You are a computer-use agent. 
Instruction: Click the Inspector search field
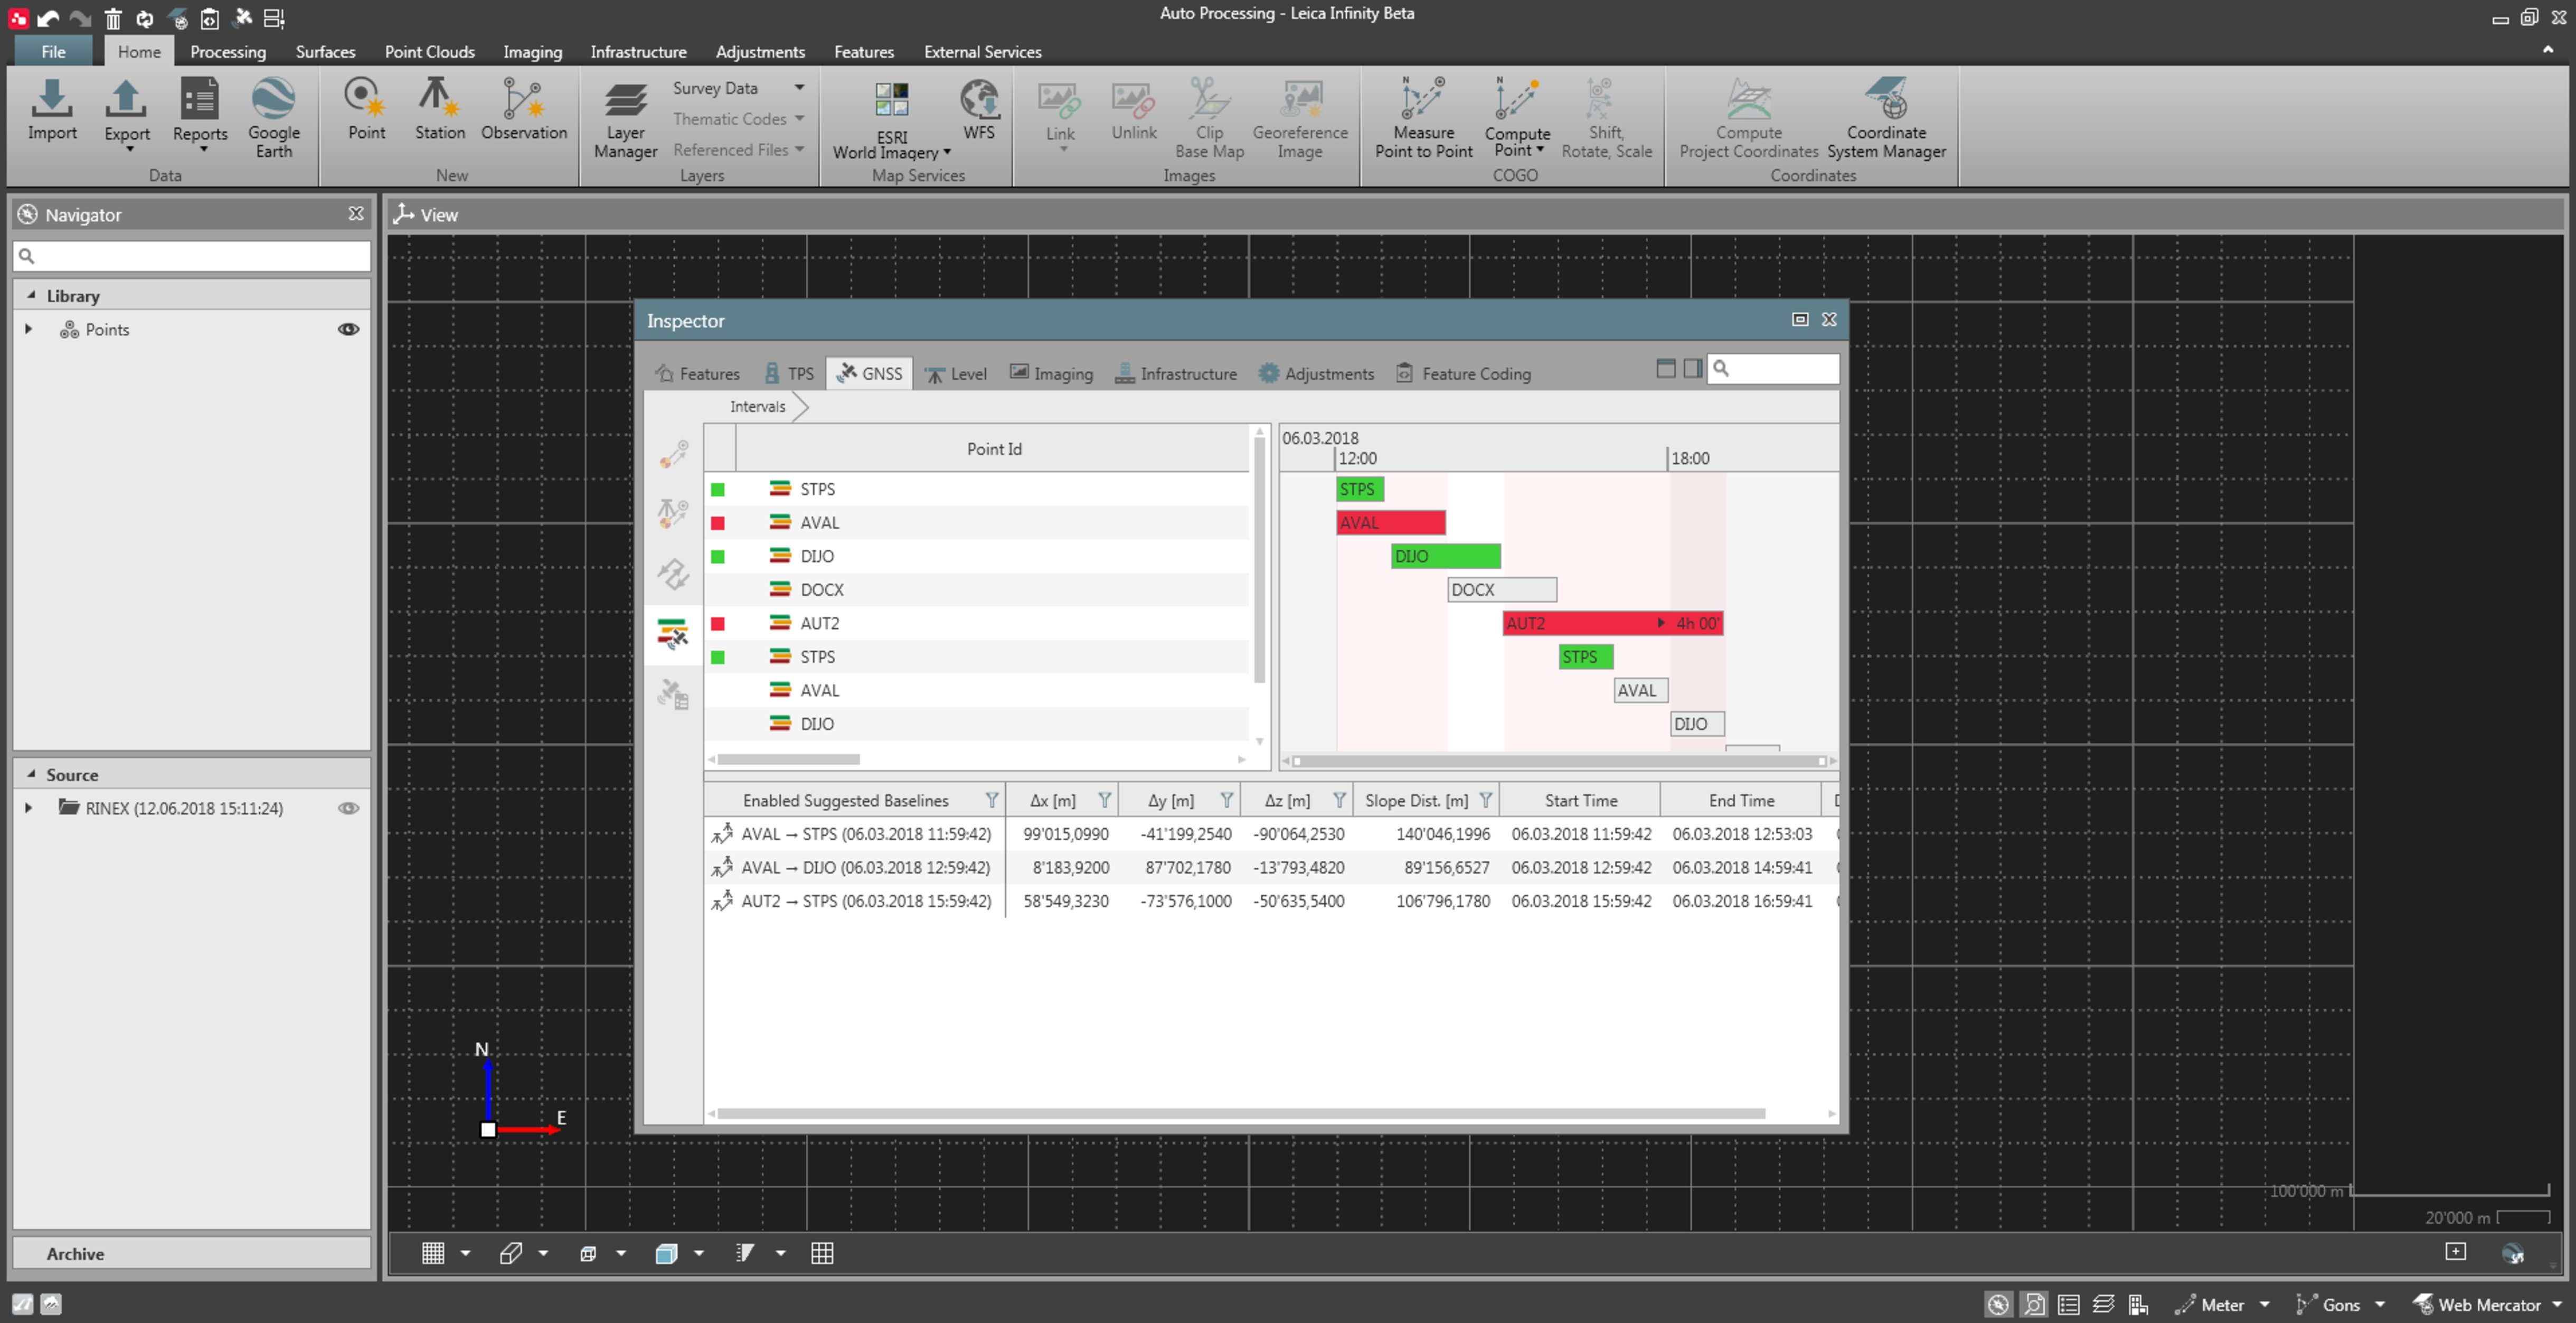(x=1773, y=368)
